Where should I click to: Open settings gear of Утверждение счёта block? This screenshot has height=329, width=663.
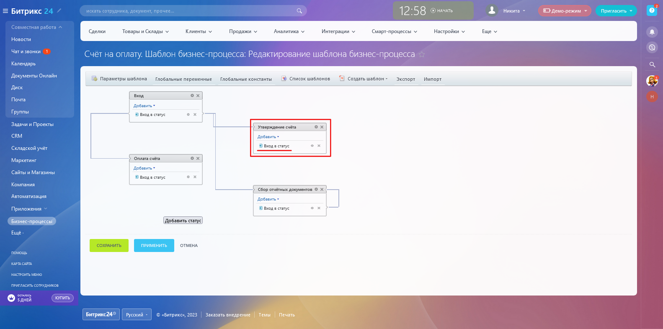click(316, 127)
